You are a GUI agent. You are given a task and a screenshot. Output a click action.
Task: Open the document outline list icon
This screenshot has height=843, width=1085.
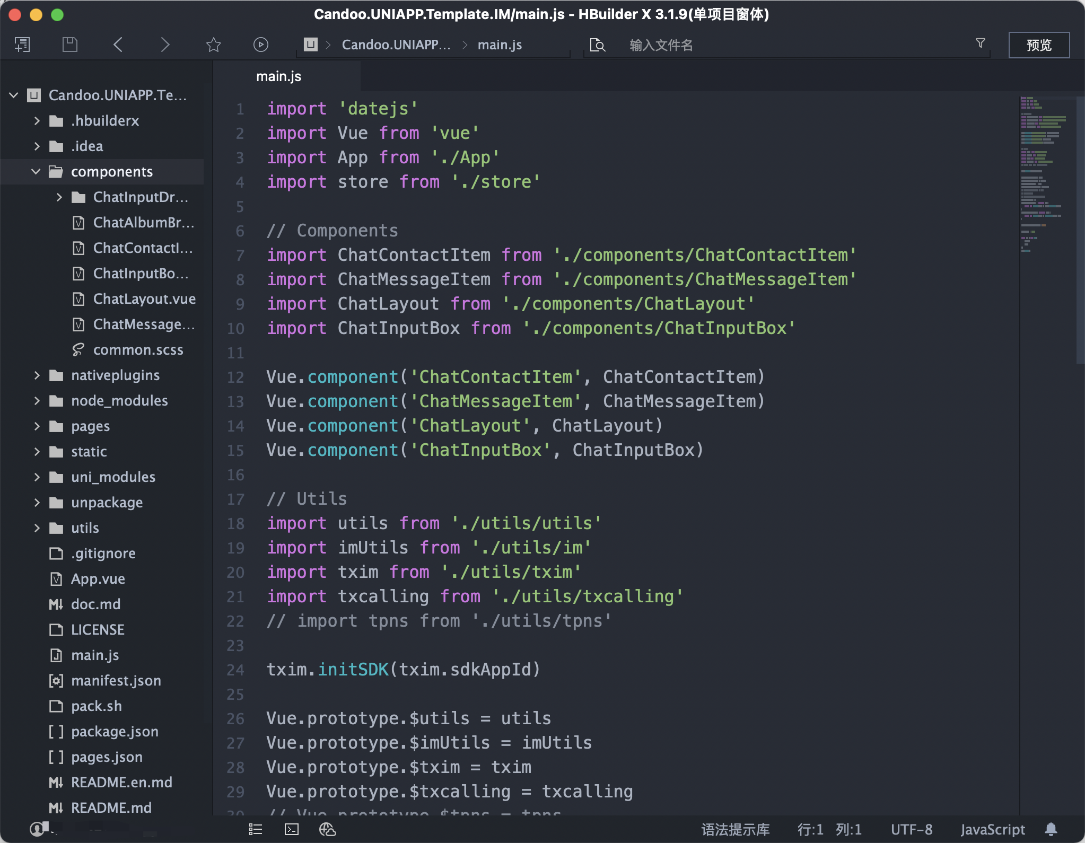click(256, 829)
